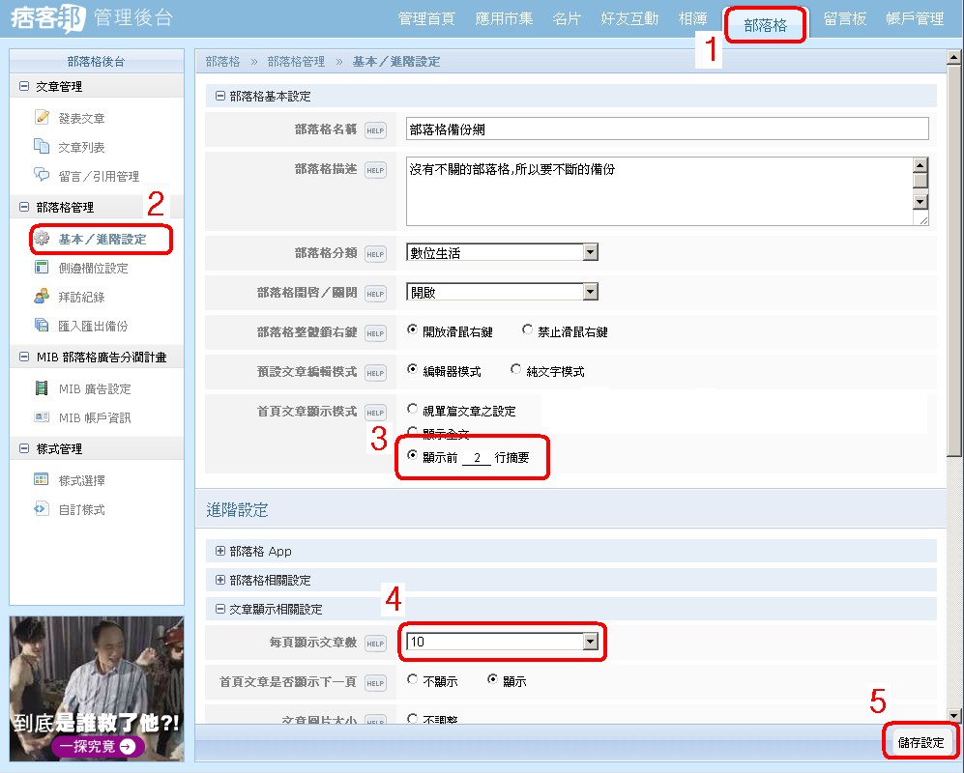Collapse the MIB 部落格廣告分潤計畫 group
The width and height of the screenshot is (964, 773).
[x=24, y=357]
